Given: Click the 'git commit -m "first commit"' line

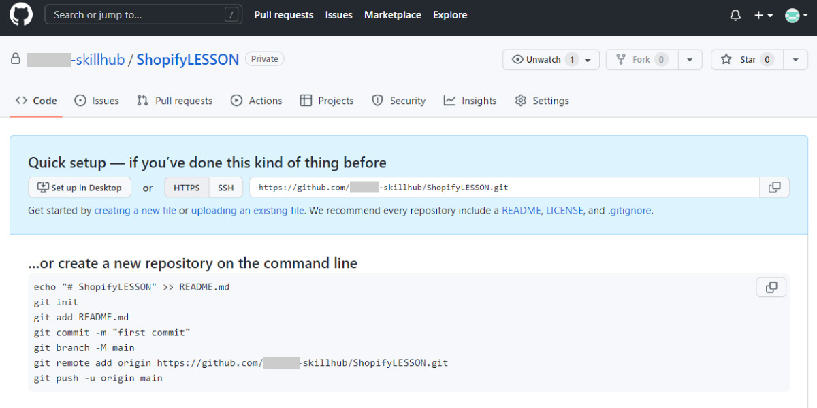Looking at the screenshot, I should [112, 333].
